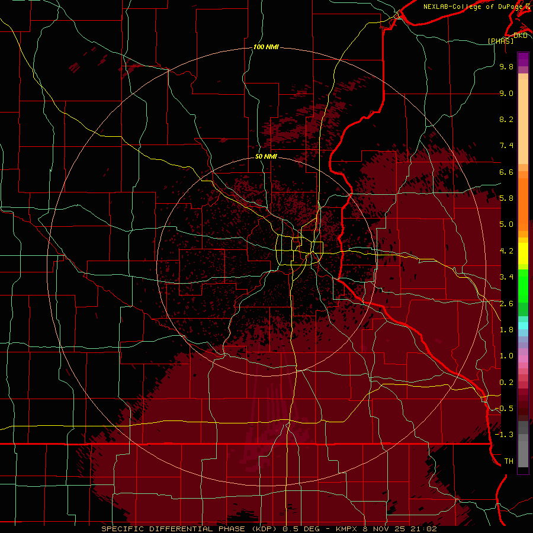The width and height of the screenshot is (533, 533).
Task: Select the 8.2 legend value
Action: tap(506, 119)
